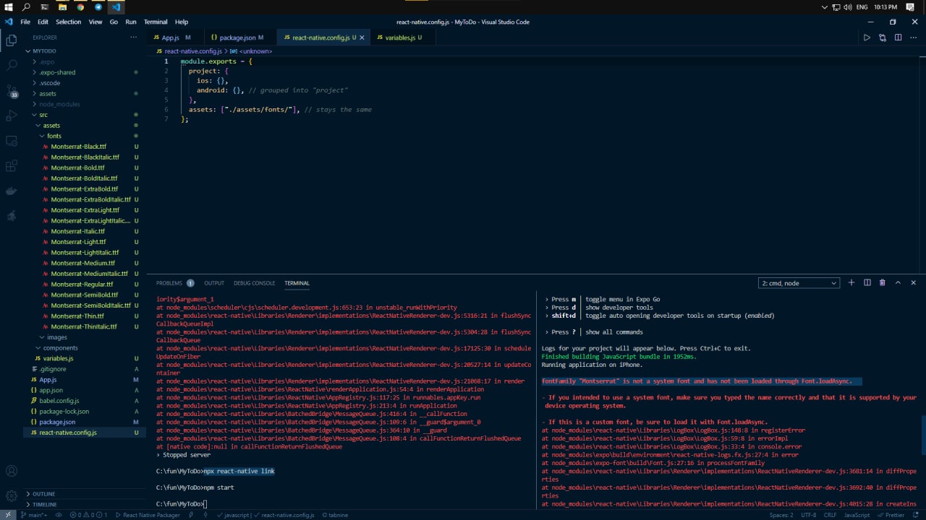The image size is (926, 520).
Task: Open errors and warnings count in status bar
Action: (88, 515)
